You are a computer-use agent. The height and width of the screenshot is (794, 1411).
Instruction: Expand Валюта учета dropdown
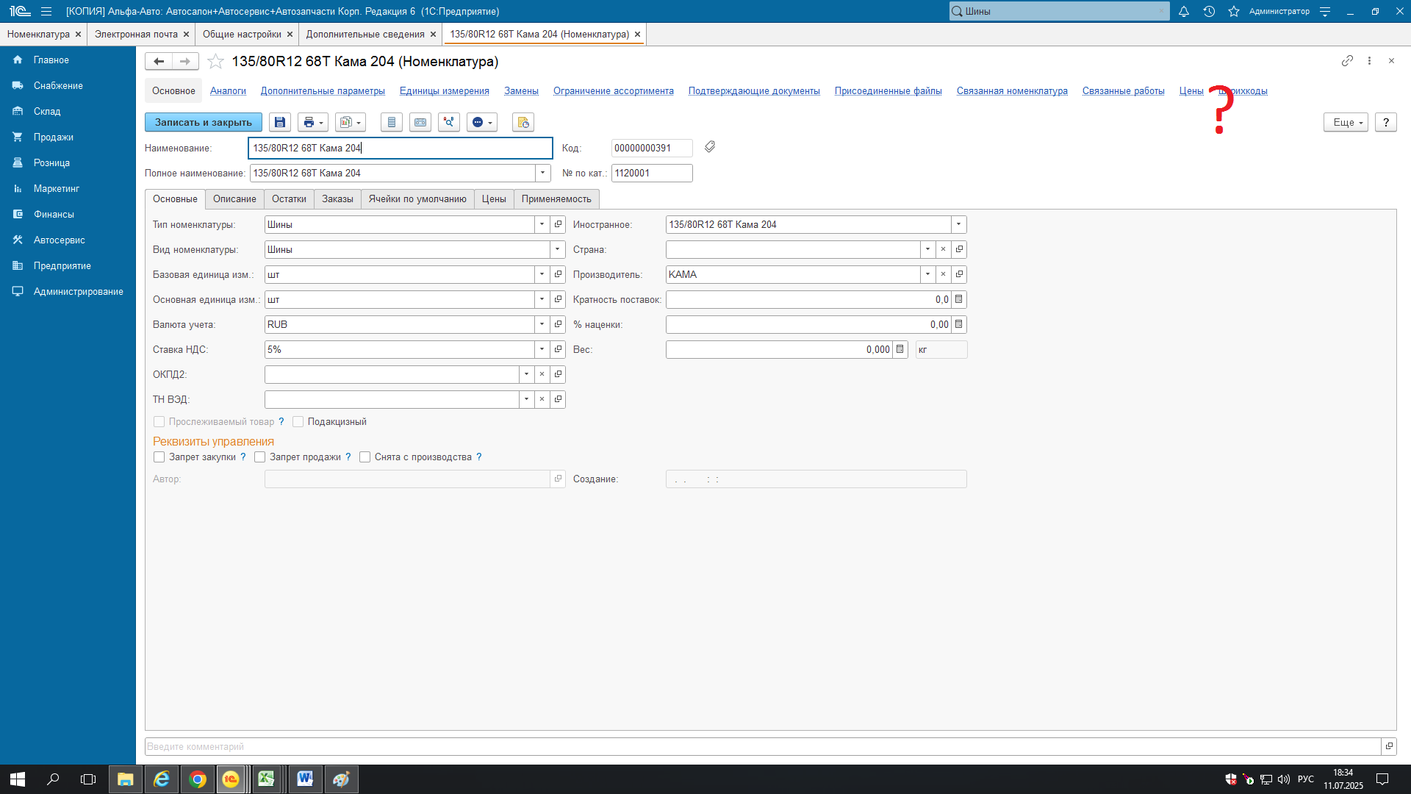tap(542, 324)
